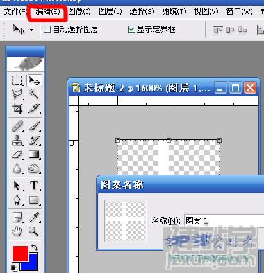The width and height of the screenshot is (264, 273).
Task: Minimize the 未标题-2 document window
Action: click(x=220, y=87)
